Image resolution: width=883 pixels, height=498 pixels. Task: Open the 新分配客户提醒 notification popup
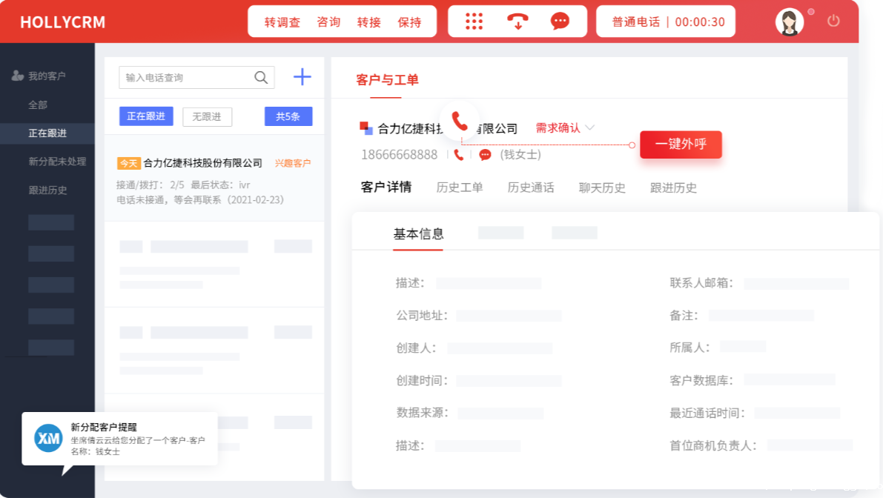[x=120, y=439]
